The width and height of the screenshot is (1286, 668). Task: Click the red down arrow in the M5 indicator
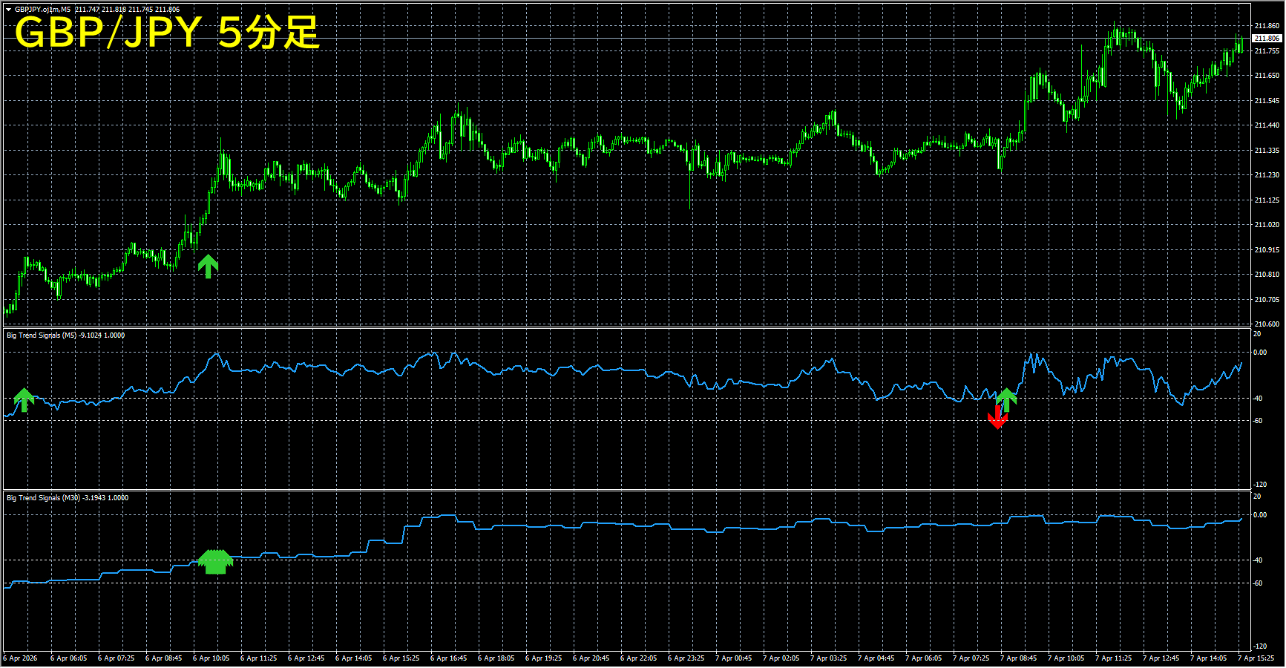(997, 419)
